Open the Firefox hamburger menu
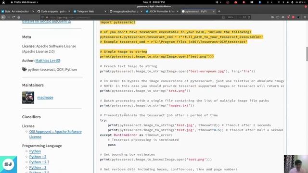Image resolution: width=308 pixels, height=173 pixels. [305, 17]
